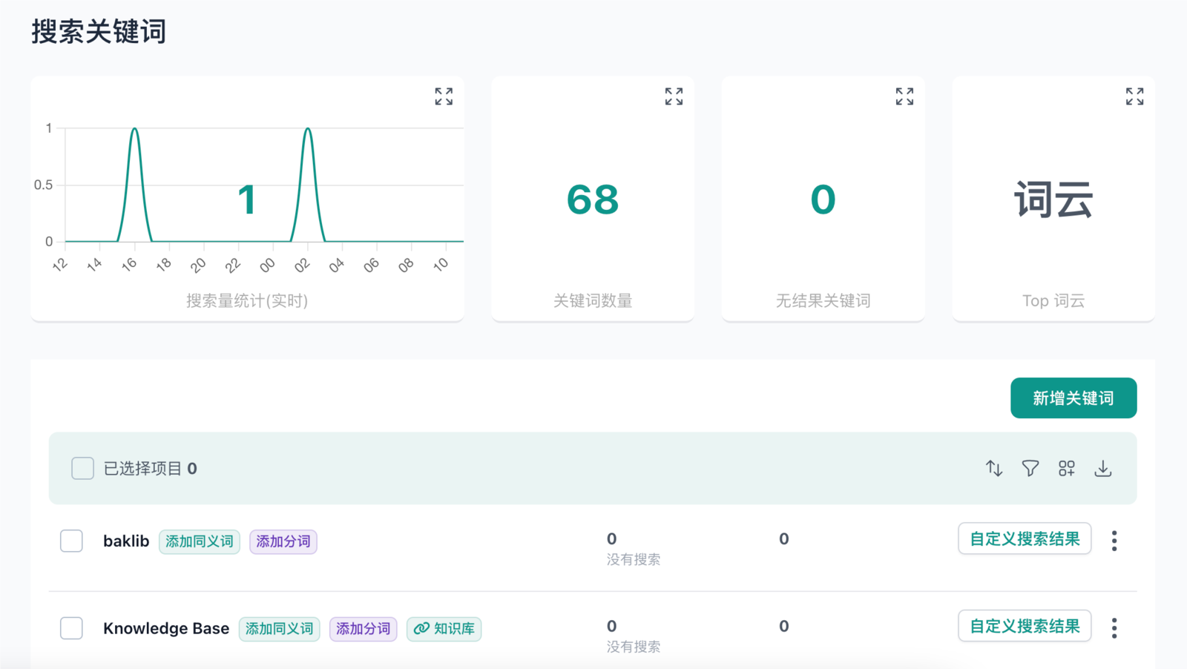Image resolution: width=1187 pixels, height=669 pixels.
Task: Click 自定义搜索结果 for baklib
Action: point(1025,538)
